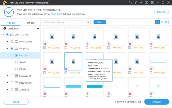The width and height of the screenshot is (172, 108).
Task: Check the btns33_h.png checkbox
Action: coord(151,48)
